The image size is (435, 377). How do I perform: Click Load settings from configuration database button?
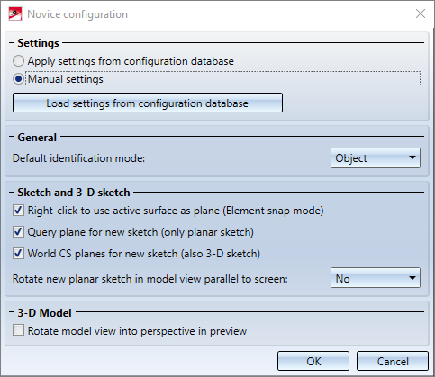point(148,103)
